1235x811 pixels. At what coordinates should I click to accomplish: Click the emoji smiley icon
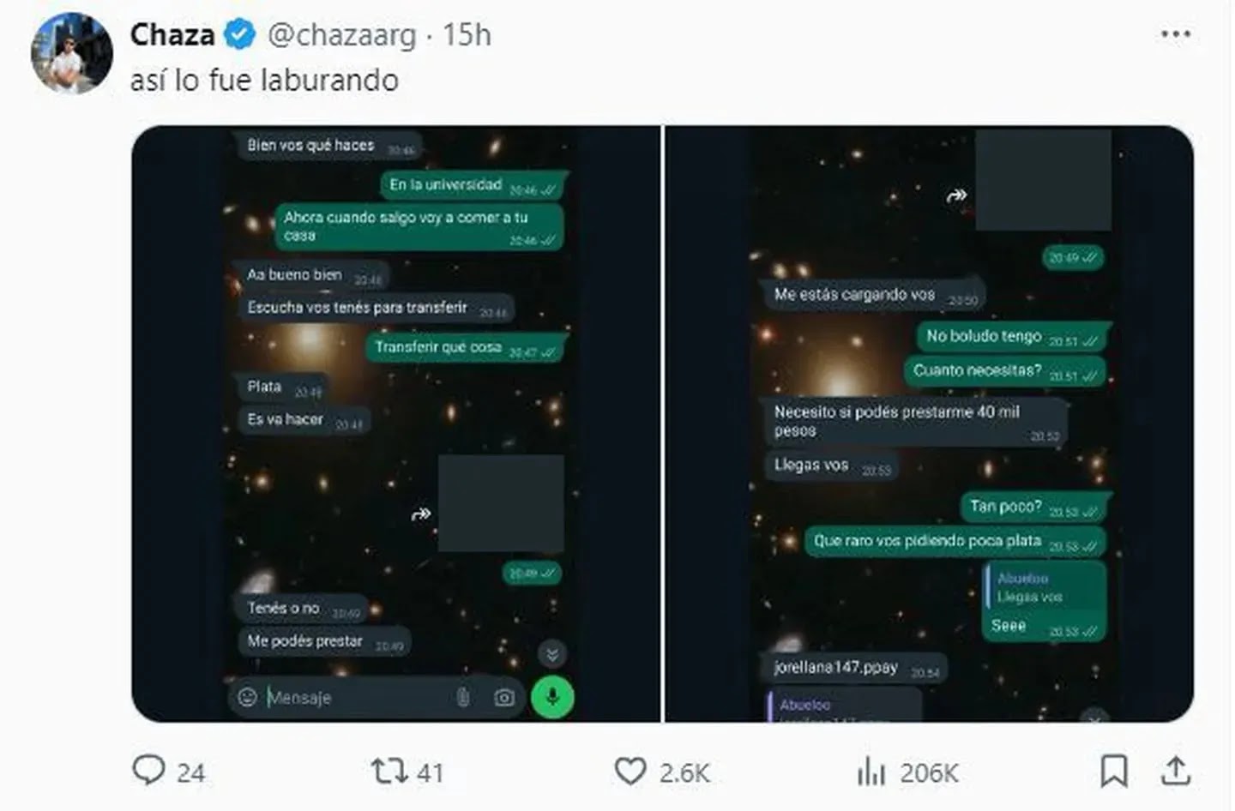(x=248, y=697)
